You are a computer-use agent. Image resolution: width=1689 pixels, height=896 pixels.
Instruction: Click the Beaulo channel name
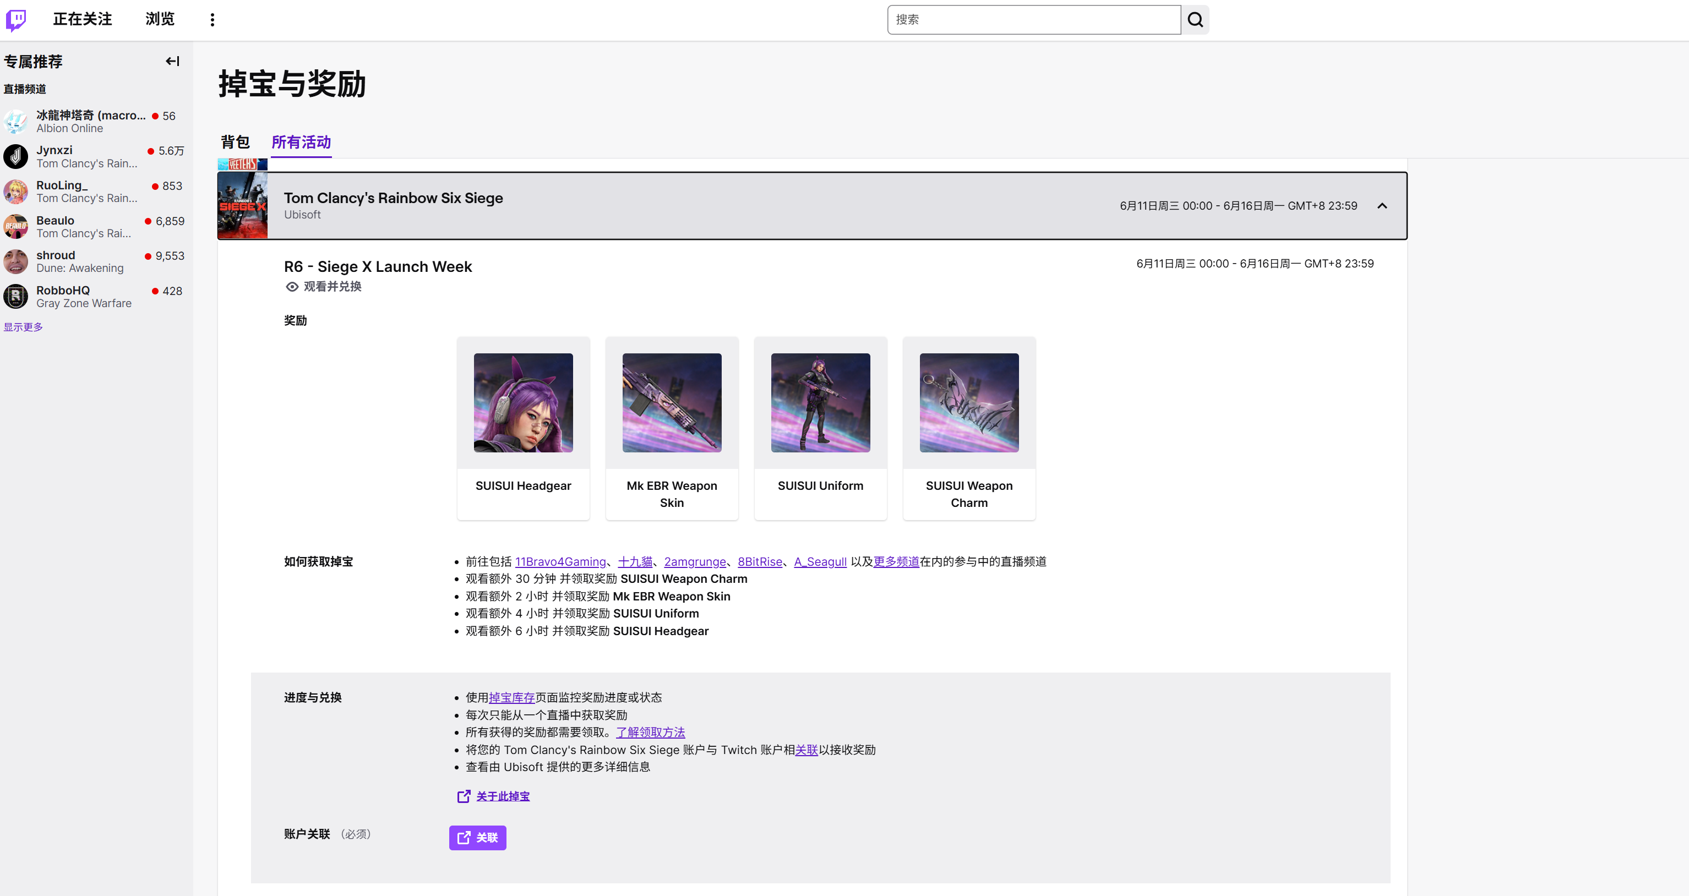55,220
